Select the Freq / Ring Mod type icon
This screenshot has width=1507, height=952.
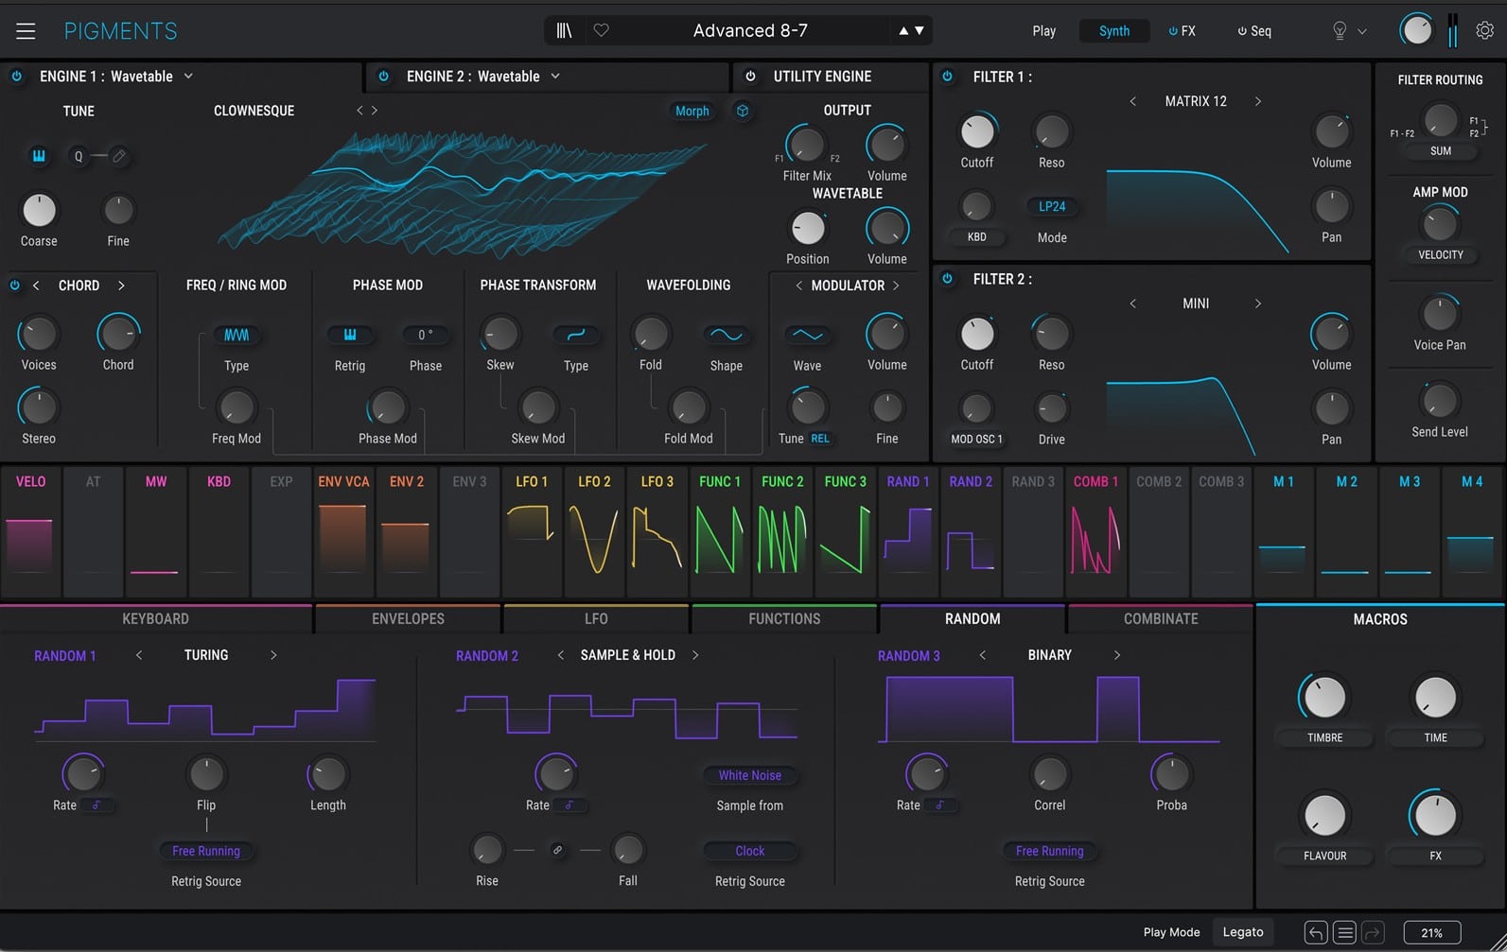(x=237, y=335)
